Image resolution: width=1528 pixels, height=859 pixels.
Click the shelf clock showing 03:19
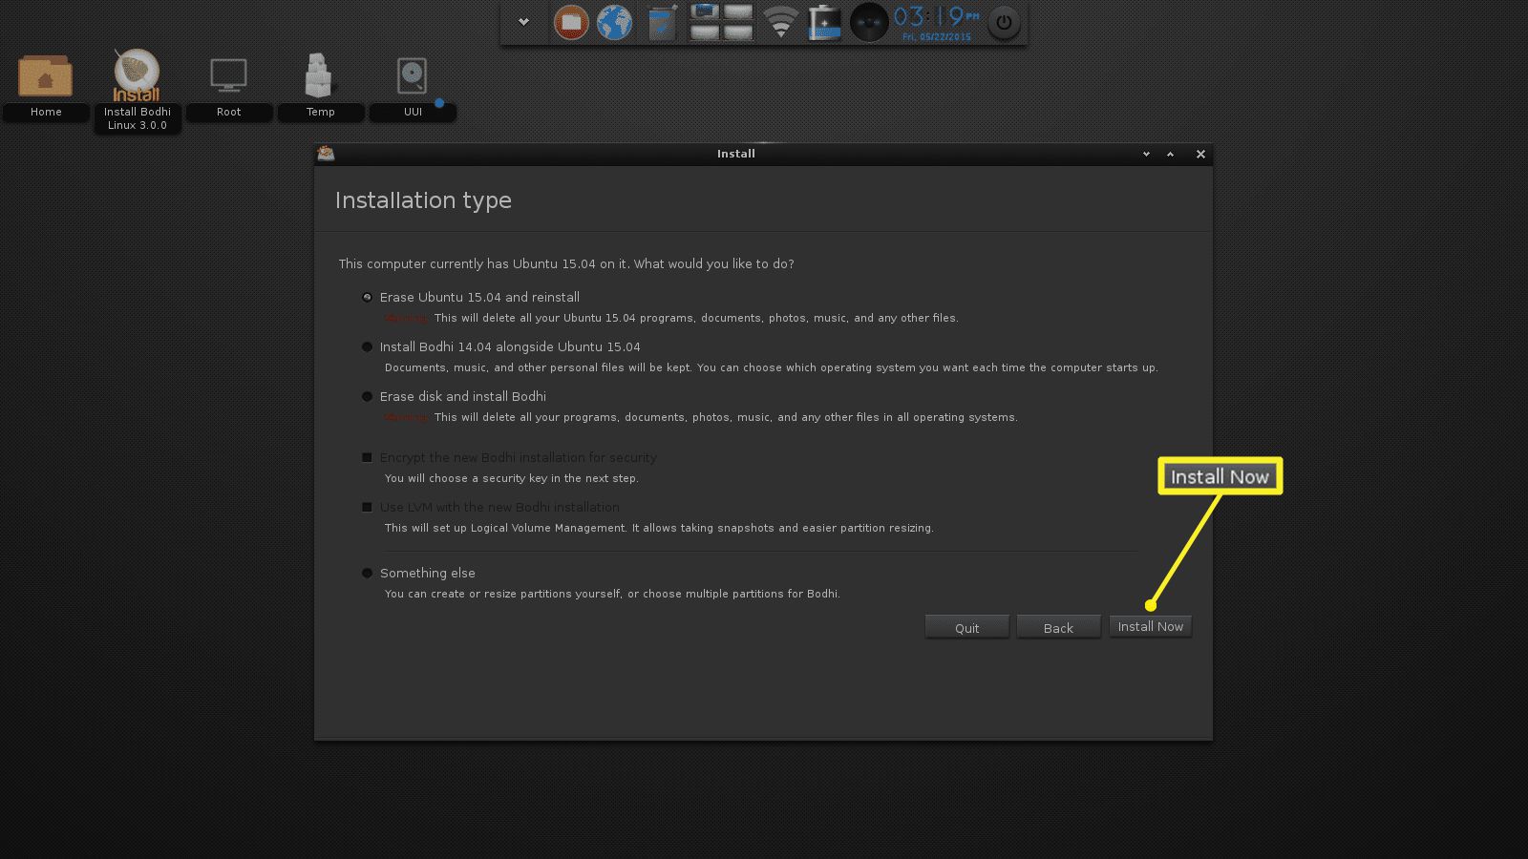[936, 17]
